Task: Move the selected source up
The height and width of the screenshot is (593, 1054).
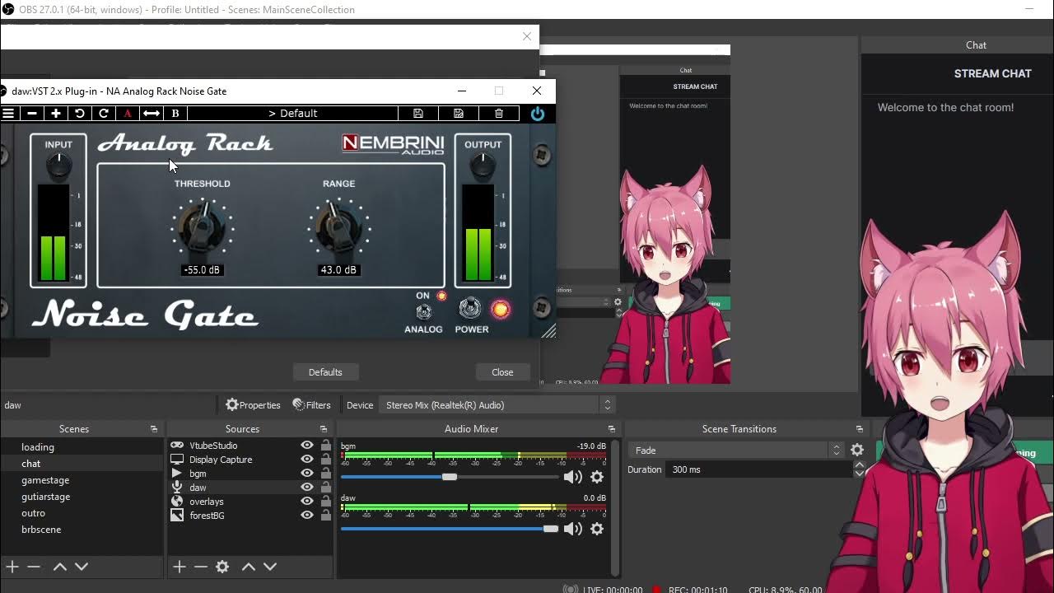Action: (x=249, y=567)
